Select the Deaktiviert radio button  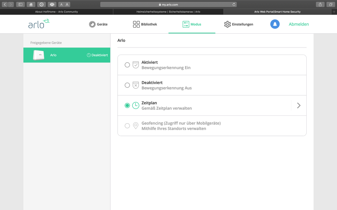click(127, 85)
